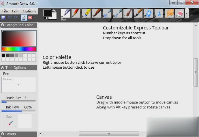Open the Options menu

pos(29,11)
